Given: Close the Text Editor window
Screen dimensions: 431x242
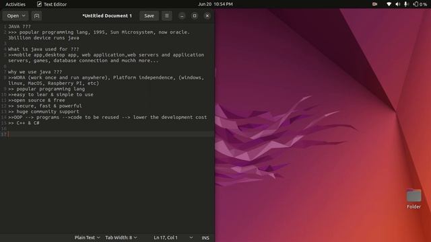Looking at the screenshot, I should pos(207,16).
